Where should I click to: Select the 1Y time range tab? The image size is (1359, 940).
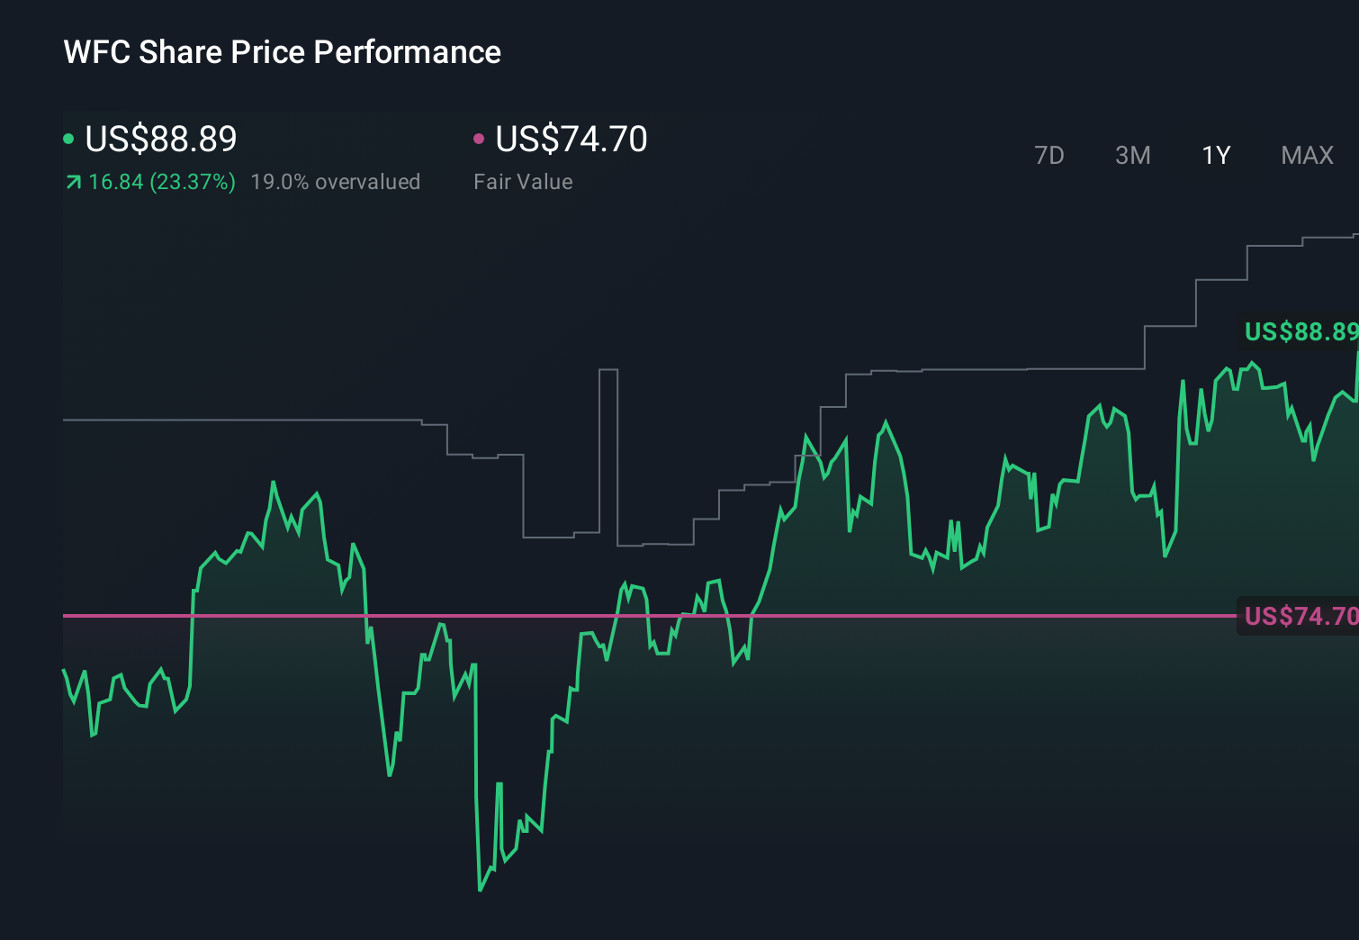(x=1216, y=156)
